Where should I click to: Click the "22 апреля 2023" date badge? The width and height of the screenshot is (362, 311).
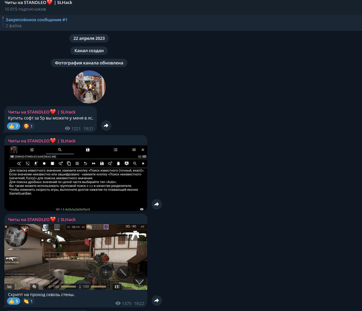click(89, 39)
